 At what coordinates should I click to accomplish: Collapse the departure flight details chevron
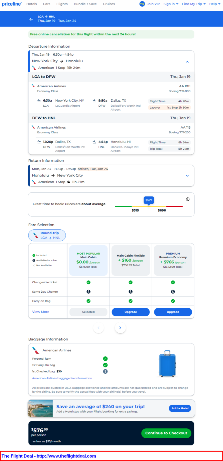[x=187, y=62]
